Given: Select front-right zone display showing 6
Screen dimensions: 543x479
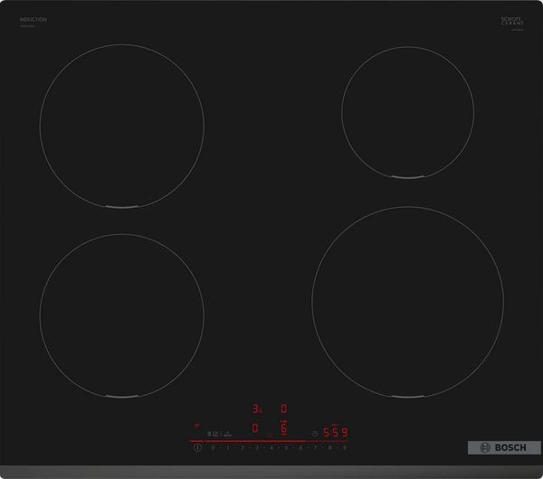Looking at the screenshot, I should click(x=283, y=428).
